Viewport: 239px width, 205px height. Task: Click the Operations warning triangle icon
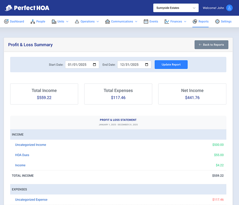[x=77, y=22]
